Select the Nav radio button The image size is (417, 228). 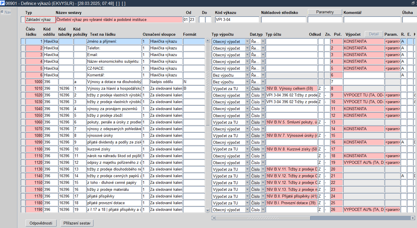click(2, 12)
